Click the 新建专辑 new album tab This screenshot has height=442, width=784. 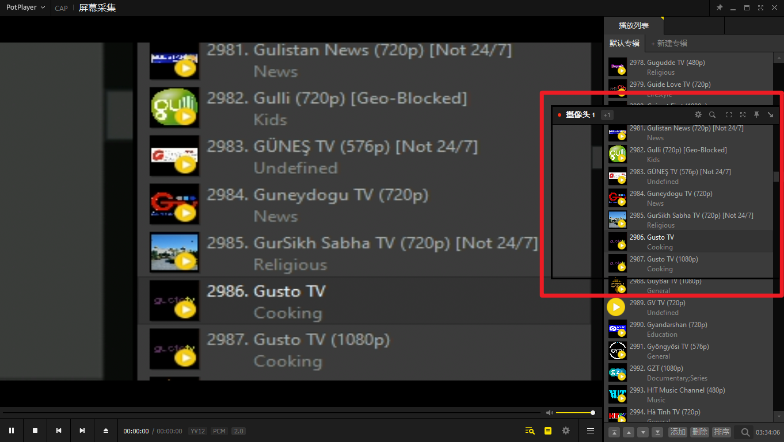click(669, 43)
